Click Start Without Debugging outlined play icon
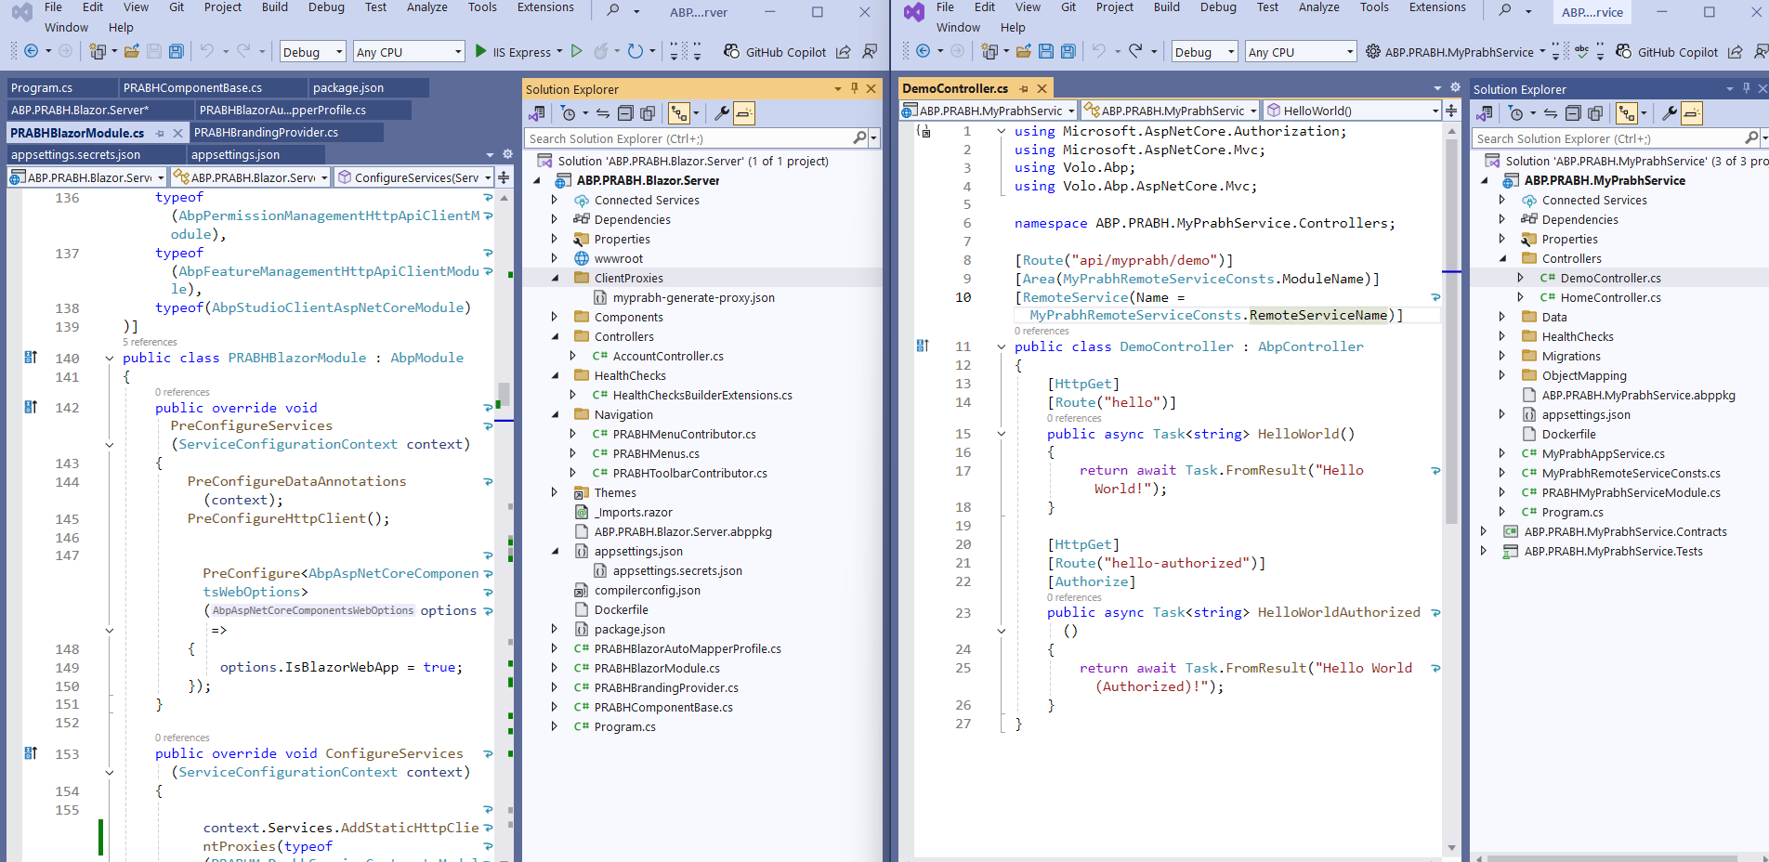 click(x=577, y=52)
